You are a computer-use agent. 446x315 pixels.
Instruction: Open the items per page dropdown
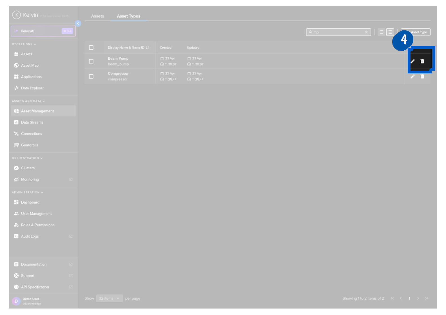[109, 298]
